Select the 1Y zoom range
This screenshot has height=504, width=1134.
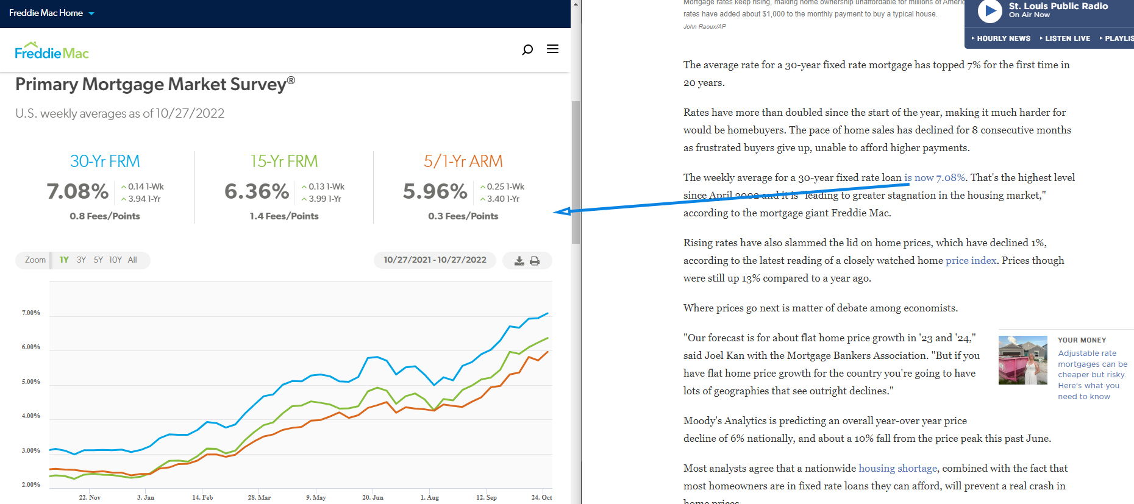coord(64,260)
